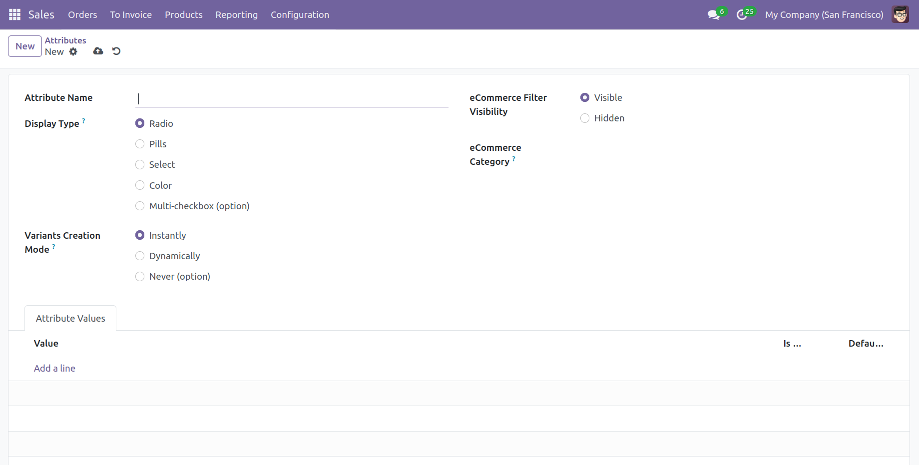Choose Color as display type

[140, 185]
